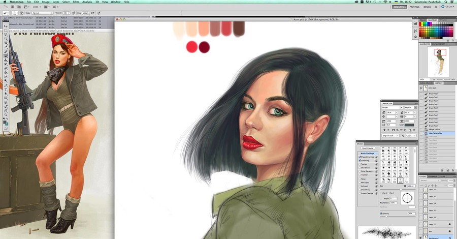Switch to the Swatches tab
This screenshot has width=457, height=239.
tap(433, 20)
